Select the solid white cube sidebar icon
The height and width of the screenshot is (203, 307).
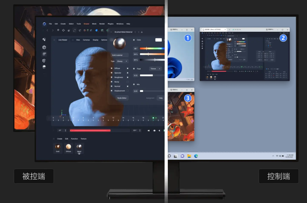(44, 67)
